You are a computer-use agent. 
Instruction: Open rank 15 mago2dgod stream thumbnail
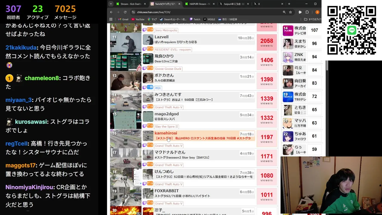click(x=126, y=120)
